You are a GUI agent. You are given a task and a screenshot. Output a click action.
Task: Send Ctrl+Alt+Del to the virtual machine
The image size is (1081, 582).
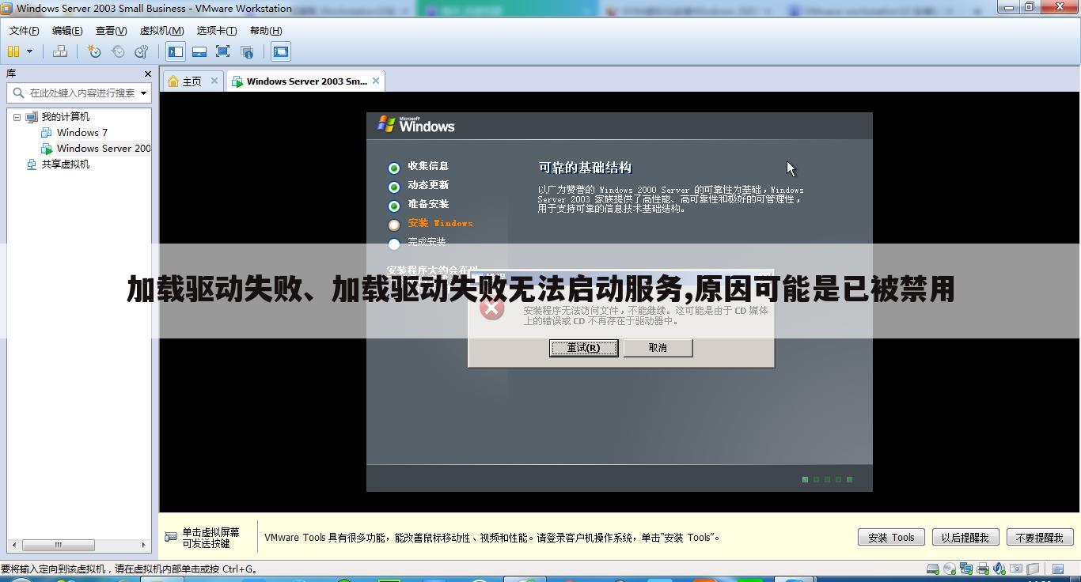59,51
